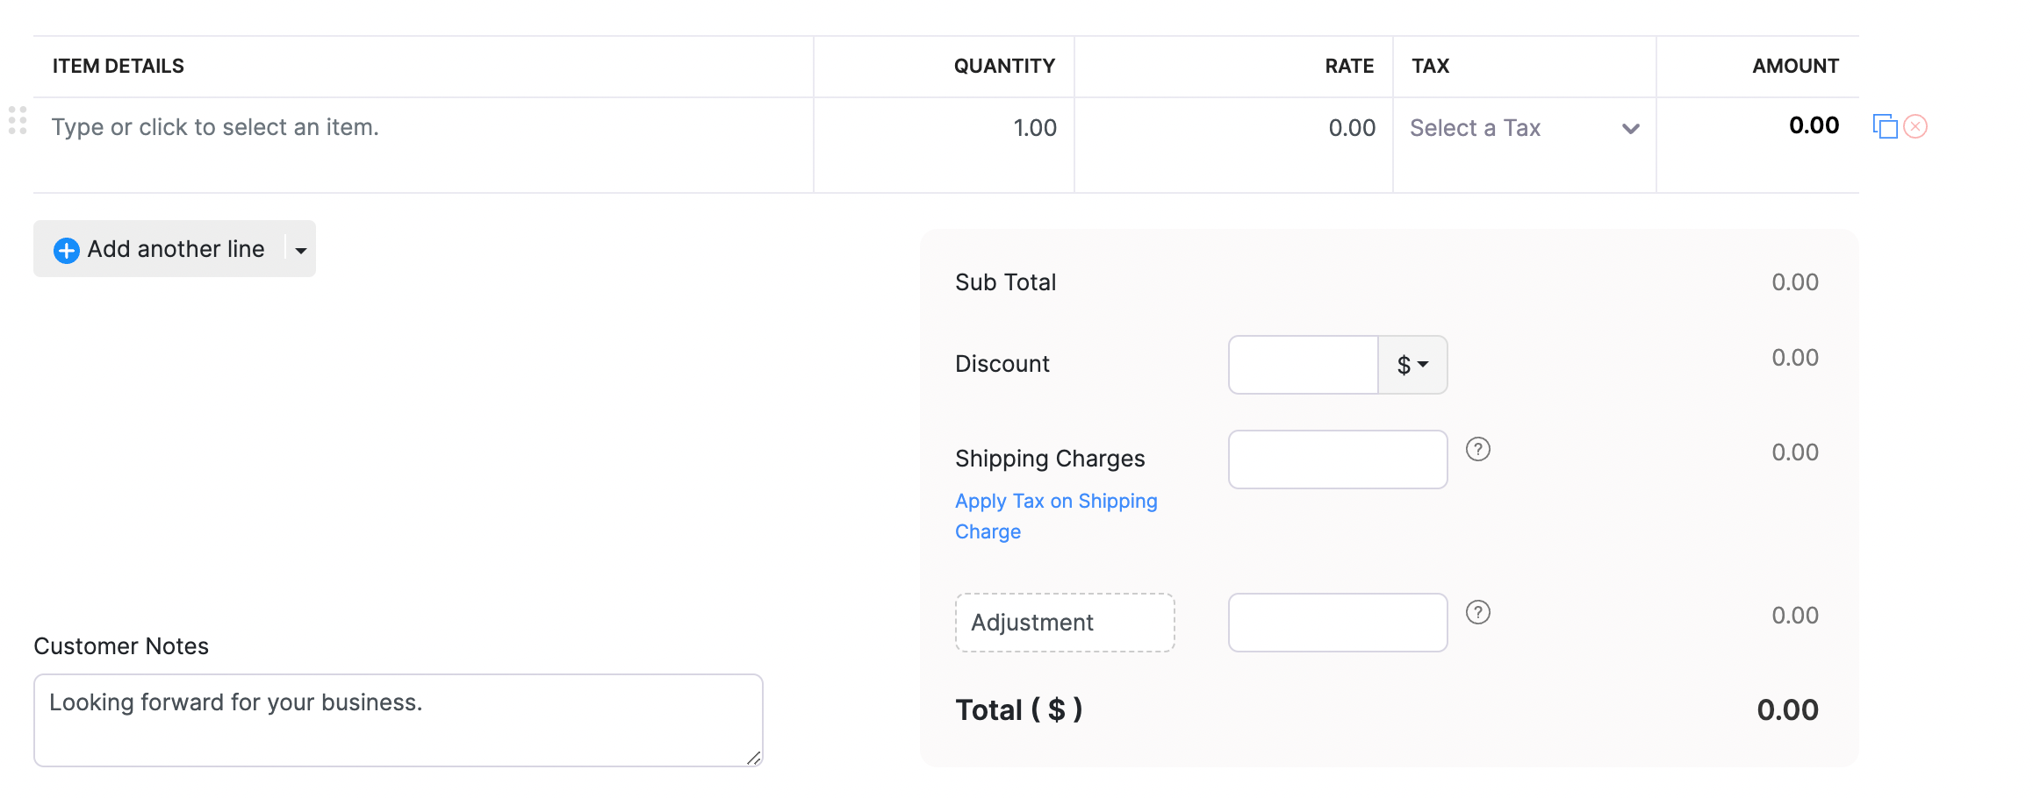Click the Discount amount input box
The image size is (2033, 798).
click(x=1303, y=365)
